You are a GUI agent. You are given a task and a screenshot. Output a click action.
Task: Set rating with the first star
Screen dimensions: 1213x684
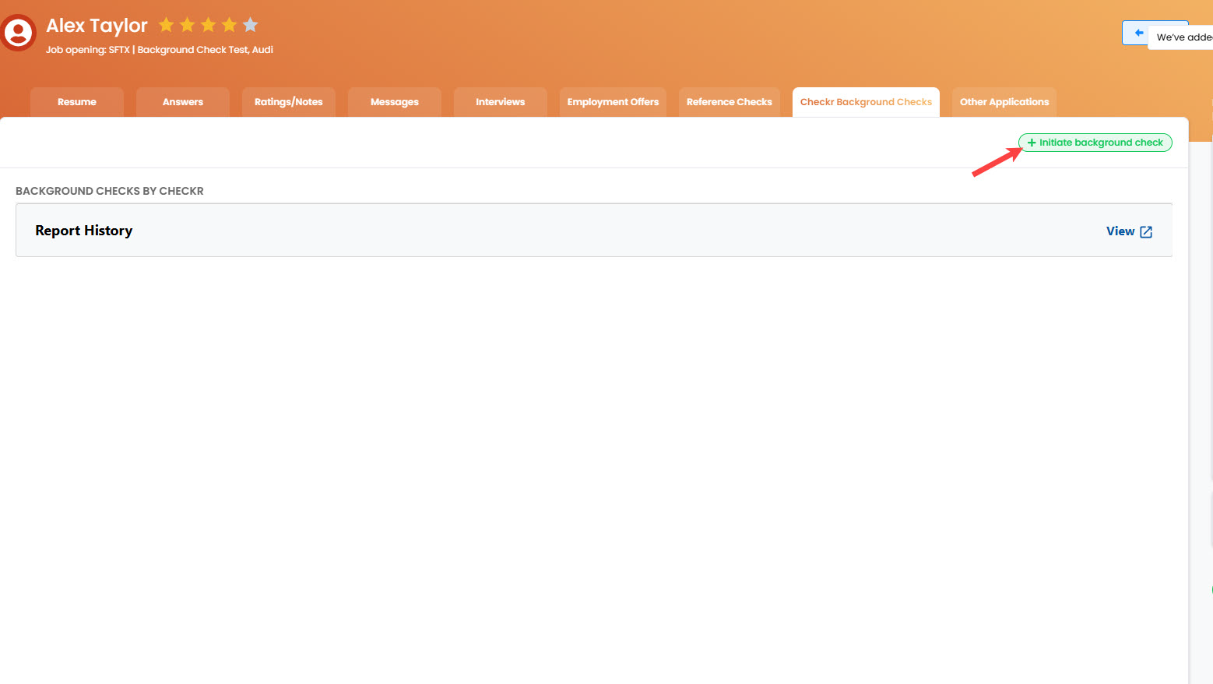tap(166, 25)
